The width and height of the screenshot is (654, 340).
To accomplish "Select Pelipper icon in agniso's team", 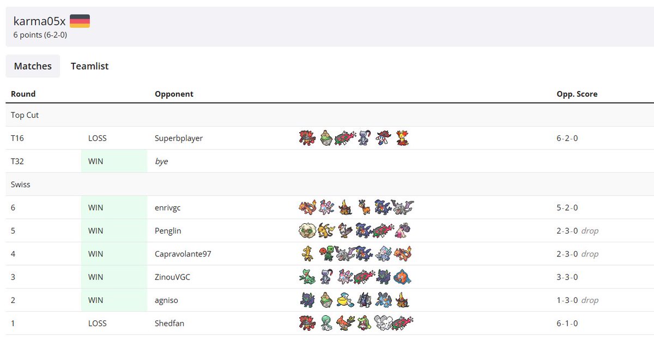I will [x=345, y=300].
